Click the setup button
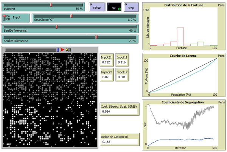227x152 pixels. (x=97, y=7)
